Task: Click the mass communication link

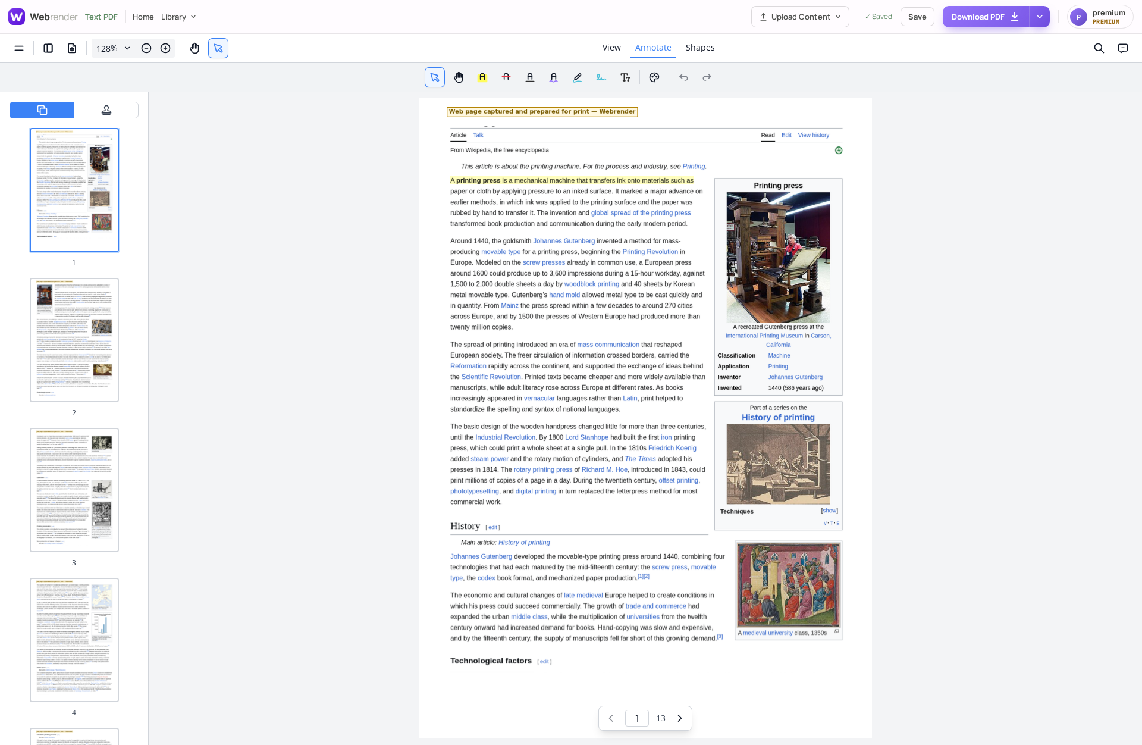Action: click(x=608, y=345)
